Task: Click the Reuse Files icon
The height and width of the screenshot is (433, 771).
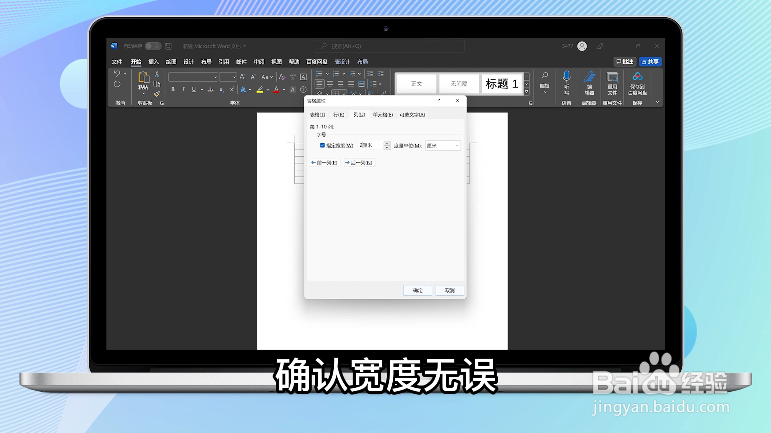Action: [612, 77]
